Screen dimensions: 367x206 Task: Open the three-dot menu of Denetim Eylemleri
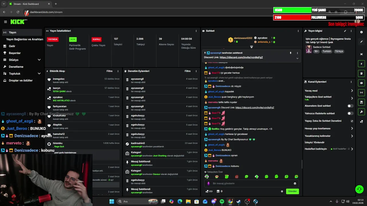196,71
